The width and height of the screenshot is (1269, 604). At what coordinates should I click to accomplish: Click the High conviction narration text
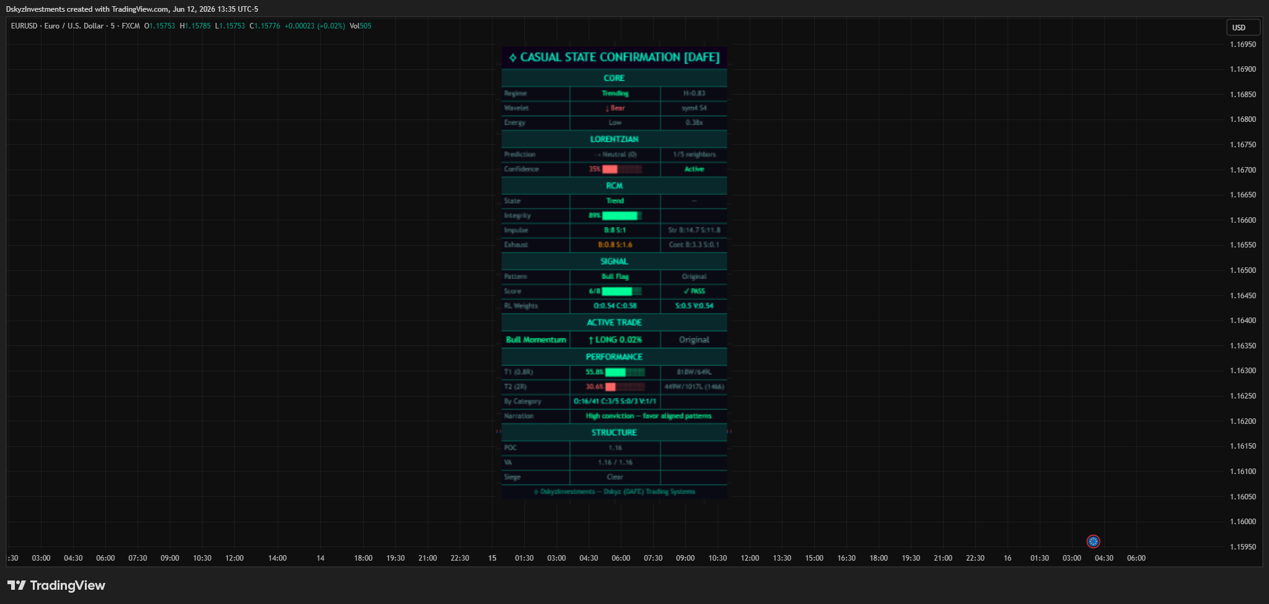pos(649,416)
